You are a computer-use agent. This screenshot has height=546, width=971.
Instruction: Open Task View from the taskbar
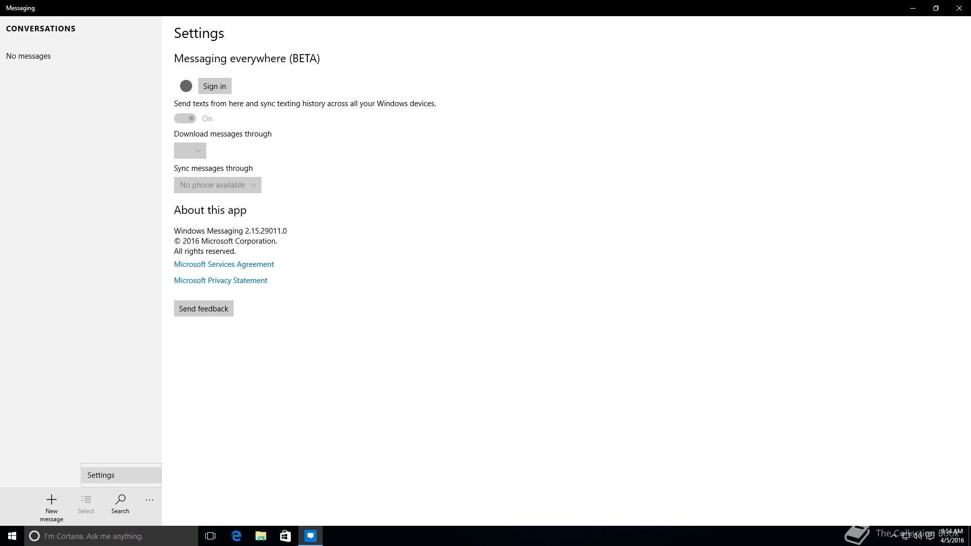click(x=210, y=536)
